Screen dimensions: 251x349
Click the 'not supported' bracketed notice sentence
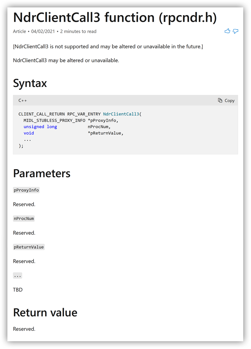108,46
